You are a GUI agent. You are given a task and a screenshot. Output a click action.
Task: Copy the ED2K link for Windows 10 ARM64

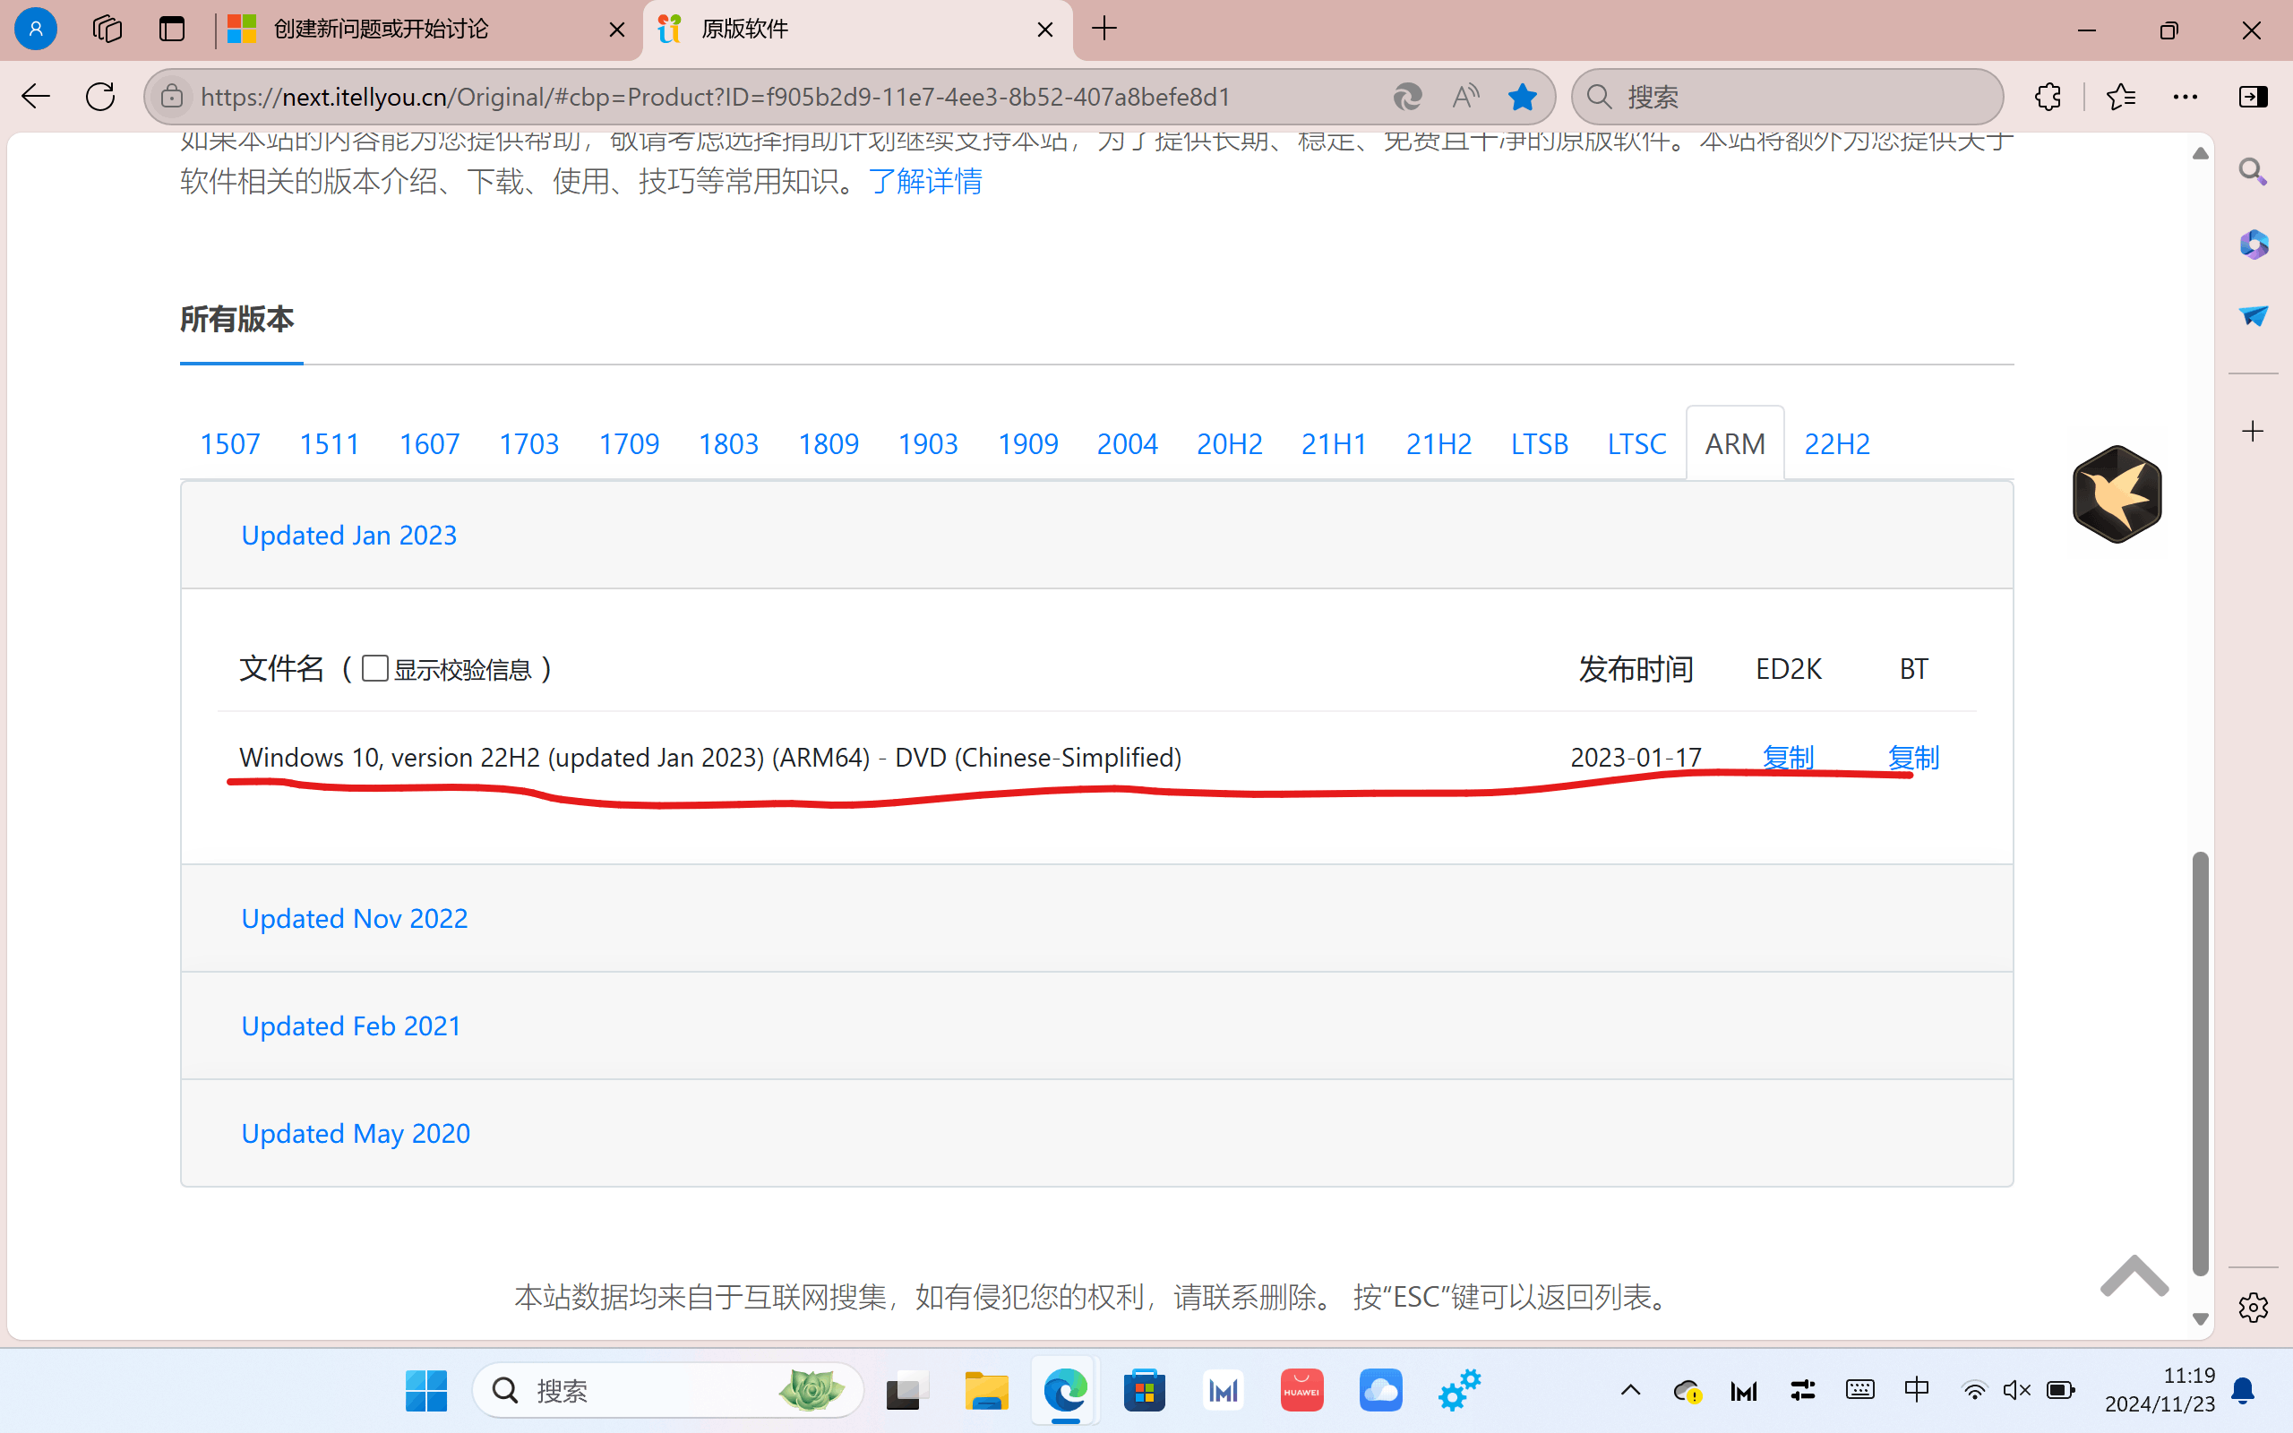(1788, 758)
